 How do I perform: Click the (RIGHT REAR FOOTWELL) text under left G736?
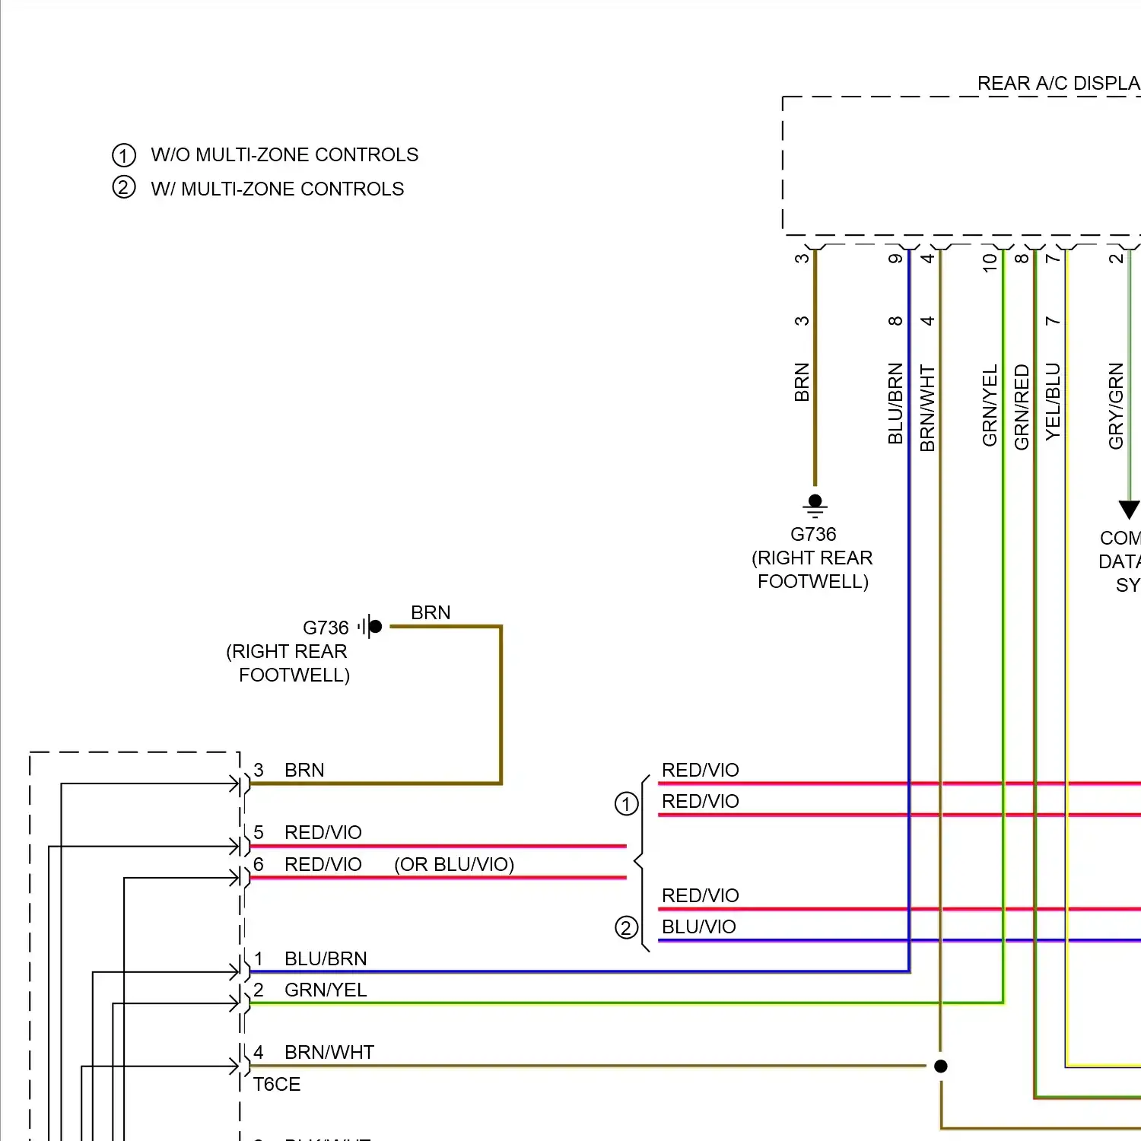[289, 663]
